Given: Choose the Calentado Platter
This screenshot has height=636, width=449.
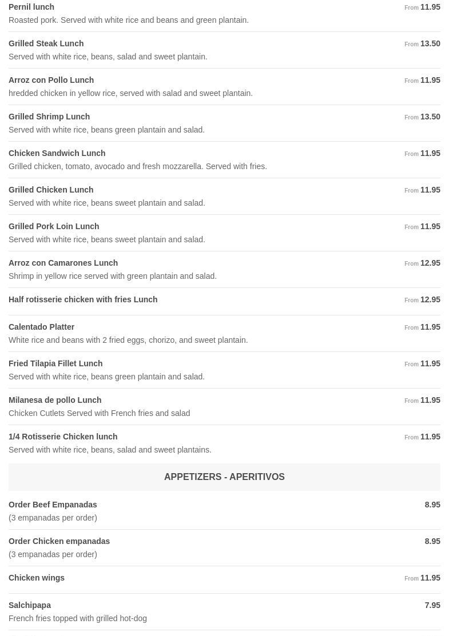Looking at the screenshot, I should pos(41,327).
